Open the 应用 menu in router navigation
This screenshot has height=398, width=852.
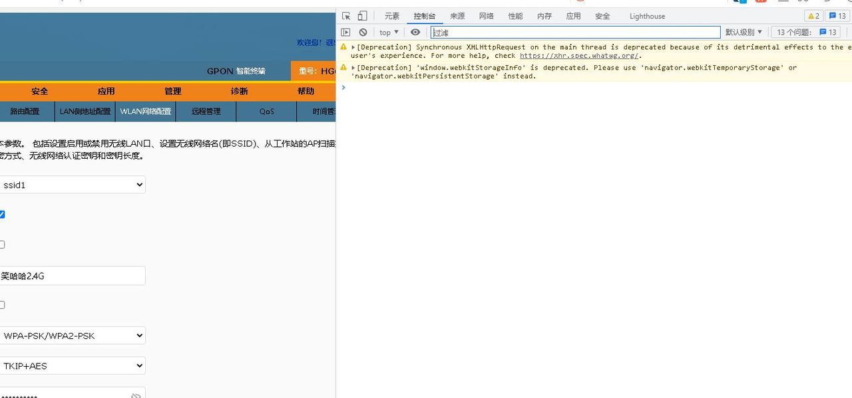point(106,91)
